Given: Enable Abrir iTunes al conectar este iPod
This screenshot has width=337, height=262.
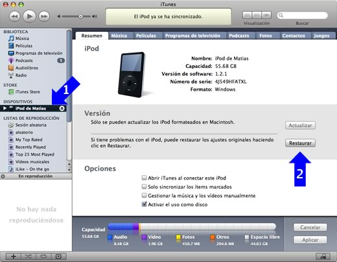Looking at the screenshot, I should (144, 178).
